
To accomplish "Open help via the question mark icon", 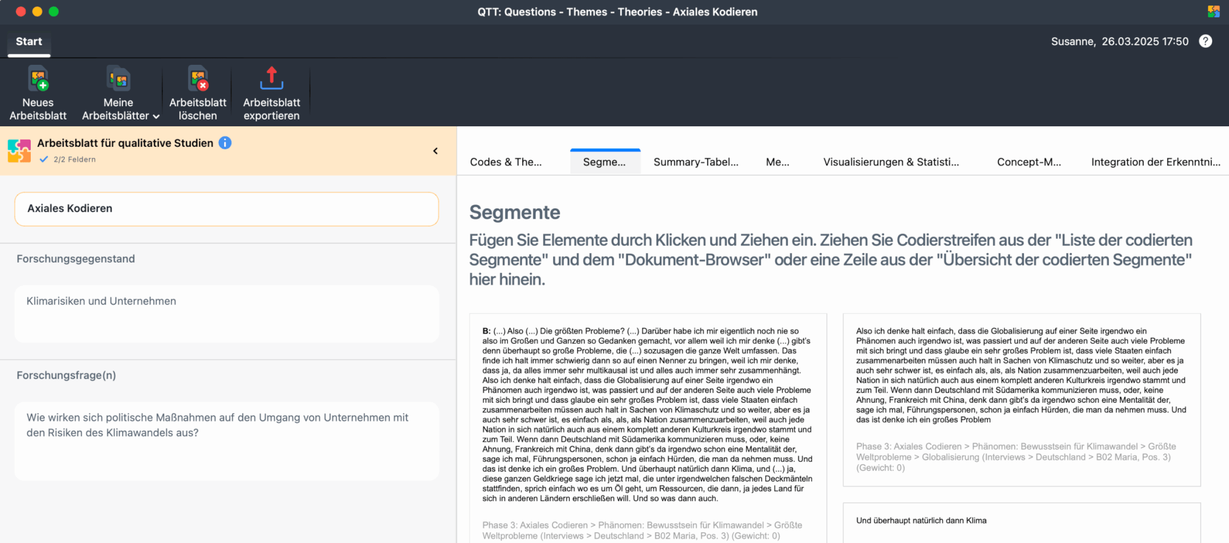I will pyautogui.click(x=1206, y=41).
